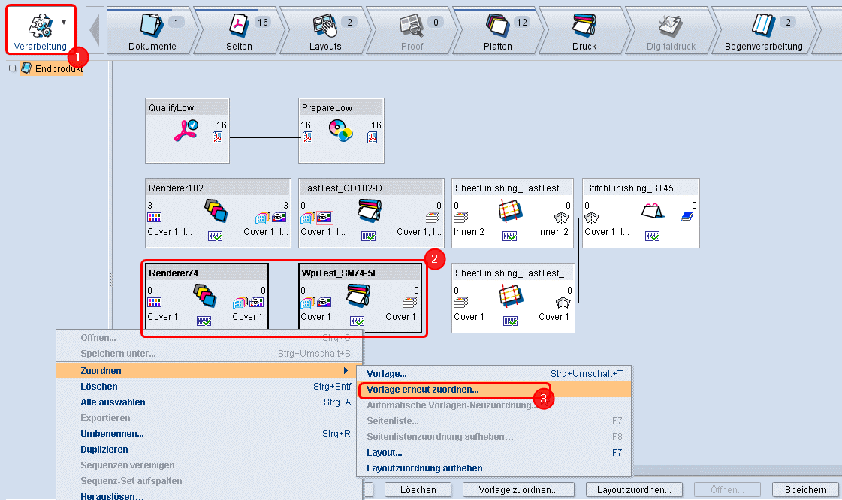
Task: Select the PrepareLow color-disc icon
Action: tap(341, 131)
